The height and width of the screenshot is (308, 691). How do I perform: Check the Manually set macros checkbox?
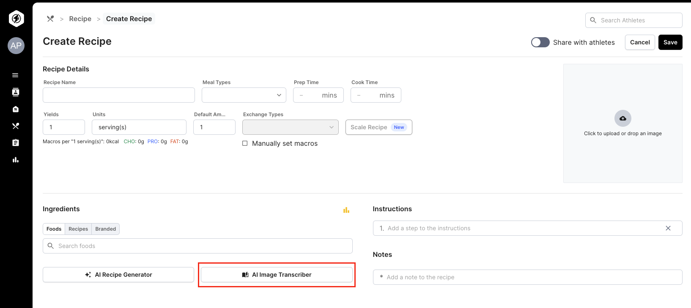point(245,143)
